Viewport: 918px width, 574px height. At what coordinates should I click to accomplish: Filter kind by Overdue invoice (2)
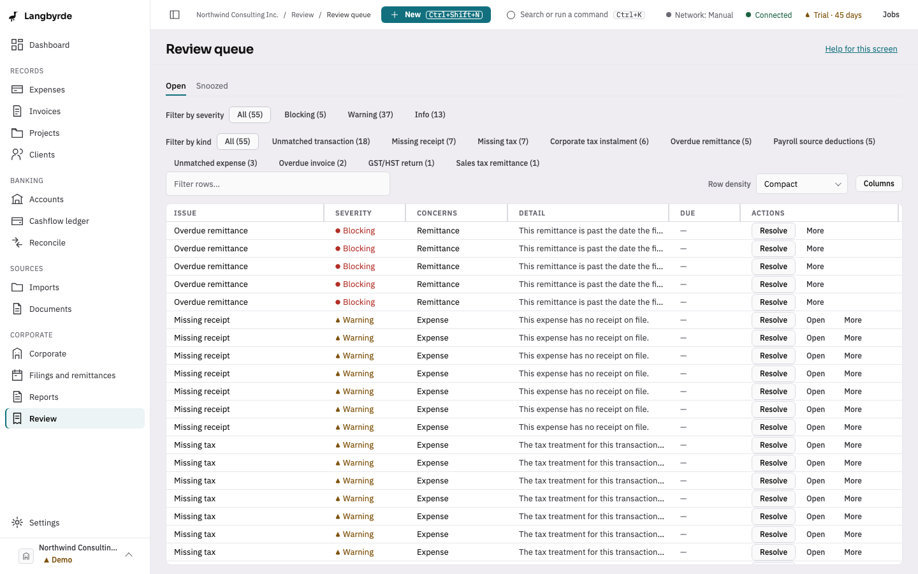pos(312,163)
